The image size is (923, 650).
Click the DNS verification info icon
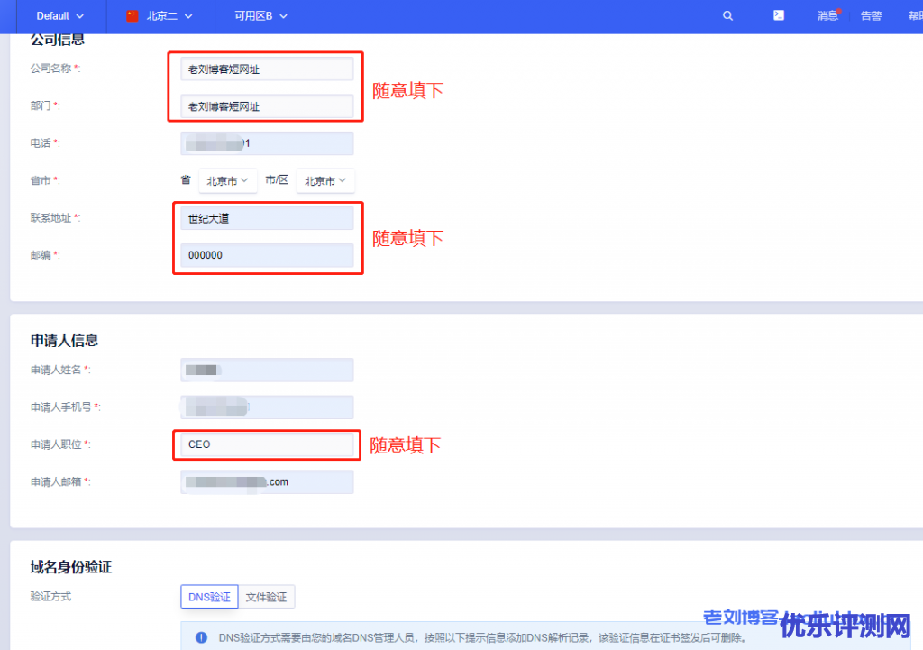click(201, 637)
